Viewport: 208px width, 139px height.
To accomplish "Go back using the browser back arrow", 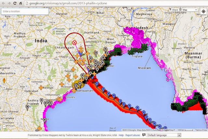I will pos(3,3).
